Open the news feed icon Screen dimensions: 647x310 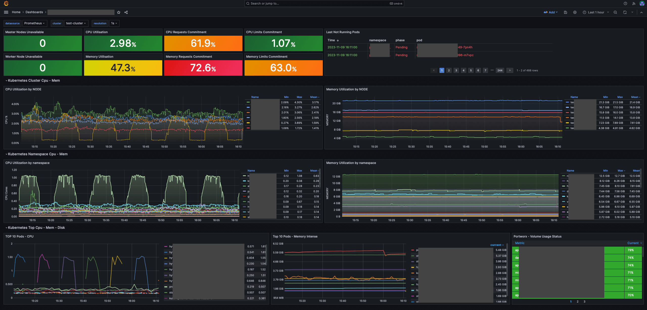pos(634,4)
